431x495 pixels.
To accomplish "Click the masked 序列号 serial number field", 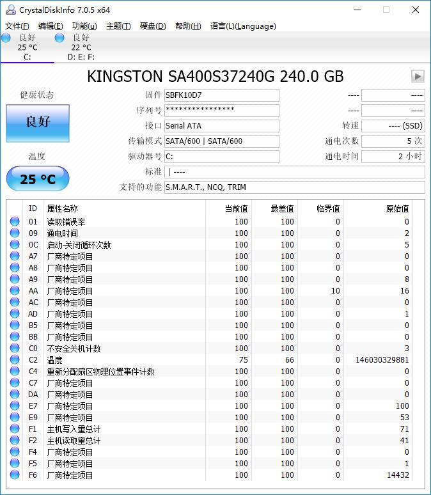I will pos(222,111).
